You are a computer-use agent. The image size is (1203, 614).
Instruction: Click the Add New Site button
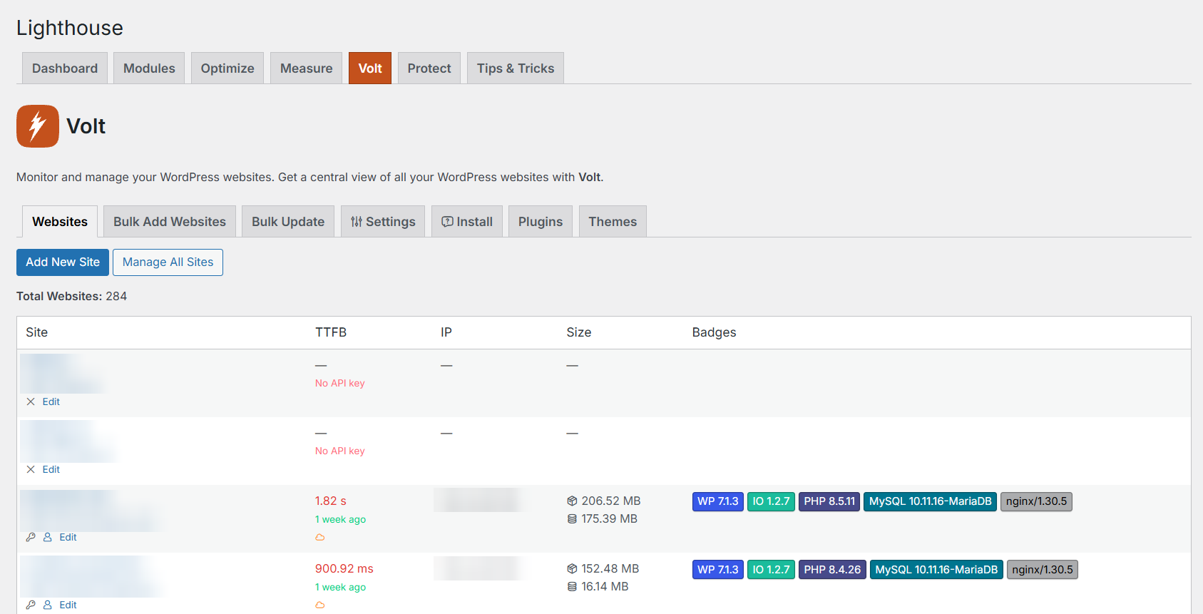click(63, 262)
